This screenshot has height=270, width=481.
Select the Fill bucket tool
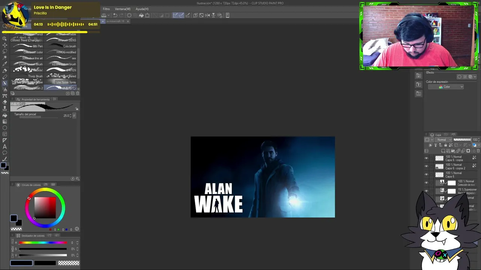(x=5, y=115)
